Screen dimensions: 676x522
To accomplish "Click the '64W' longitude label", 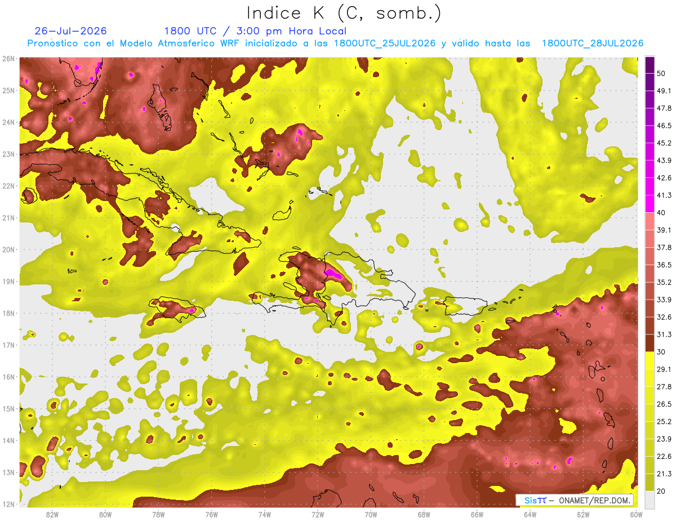I will [530, 515].
